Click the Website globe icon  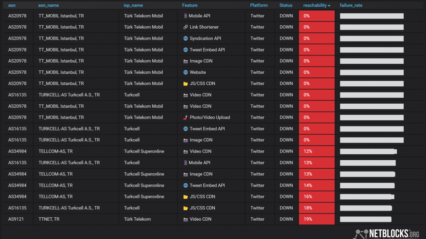click(x=186, y=72)
